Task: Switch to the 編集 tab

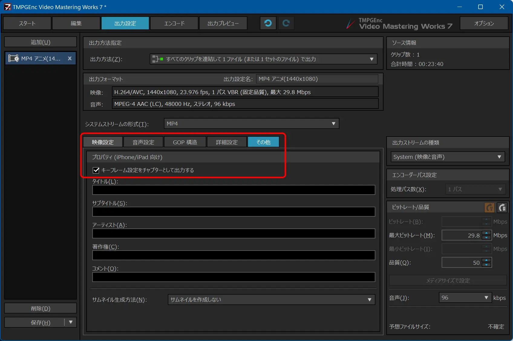Action: click(76, 23)
